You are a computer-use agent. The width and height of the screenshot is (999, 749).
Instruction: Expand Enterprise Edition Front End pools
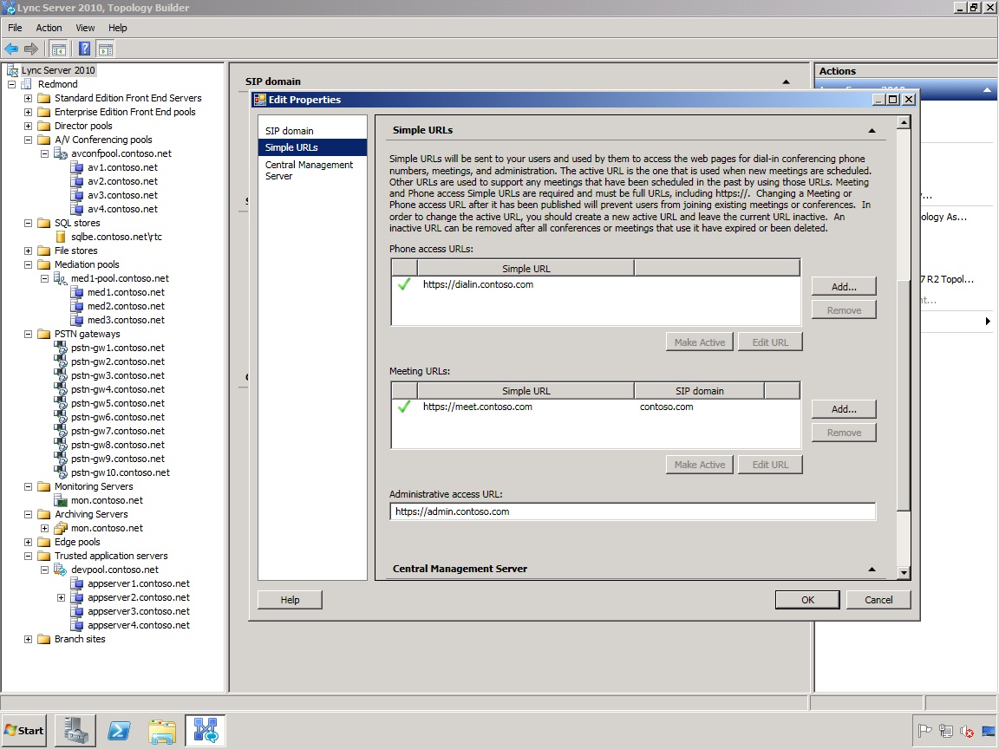(28, 112)
